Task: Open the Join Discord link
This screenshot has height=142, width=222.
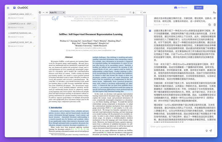Action: click(182, 8)
